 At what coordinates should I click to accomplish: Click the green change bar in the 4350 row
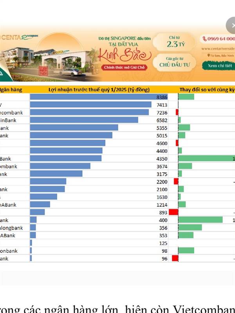[x=207, y=158]
